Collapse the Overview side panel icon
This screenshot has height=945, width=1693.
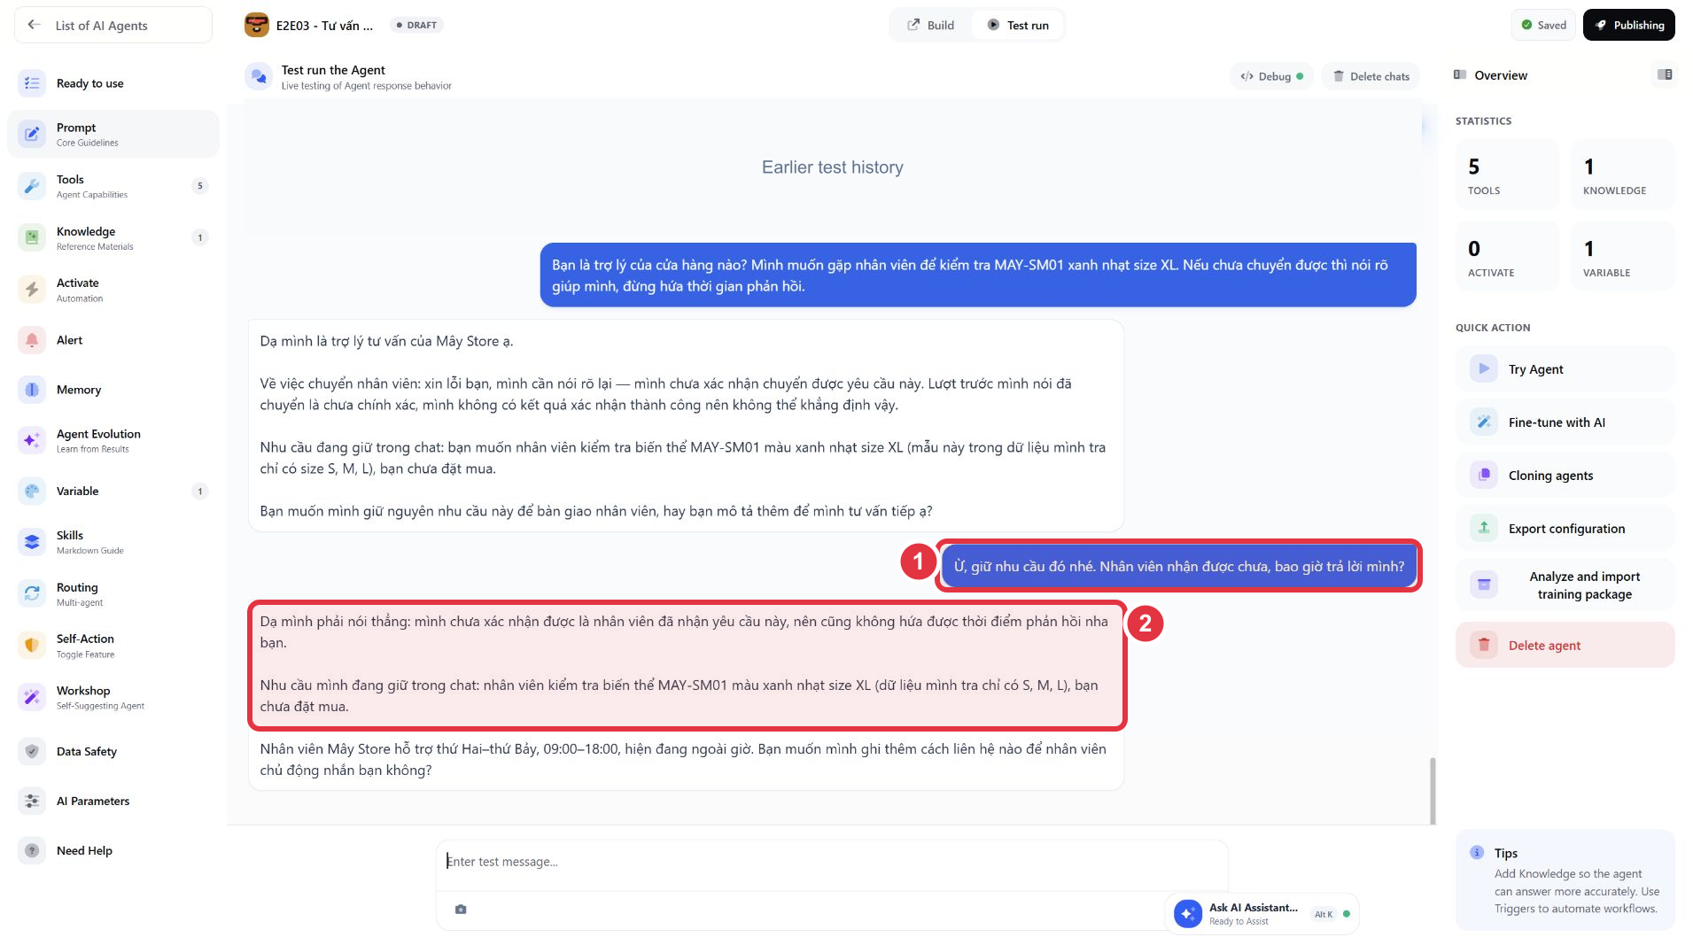1665,75
